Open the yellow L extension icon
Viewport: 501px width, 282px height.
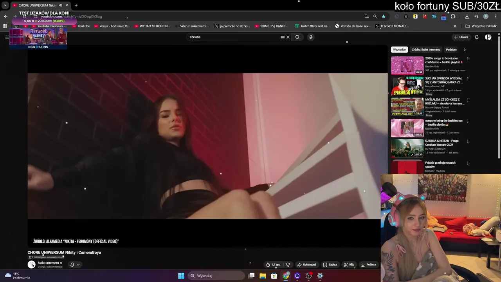tap(415, 16)
